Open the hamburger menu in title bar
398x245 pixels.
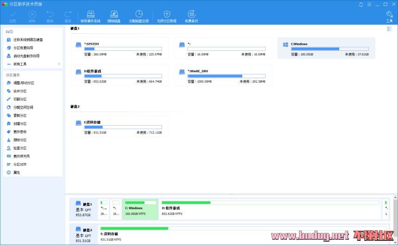tap(369, 4)
